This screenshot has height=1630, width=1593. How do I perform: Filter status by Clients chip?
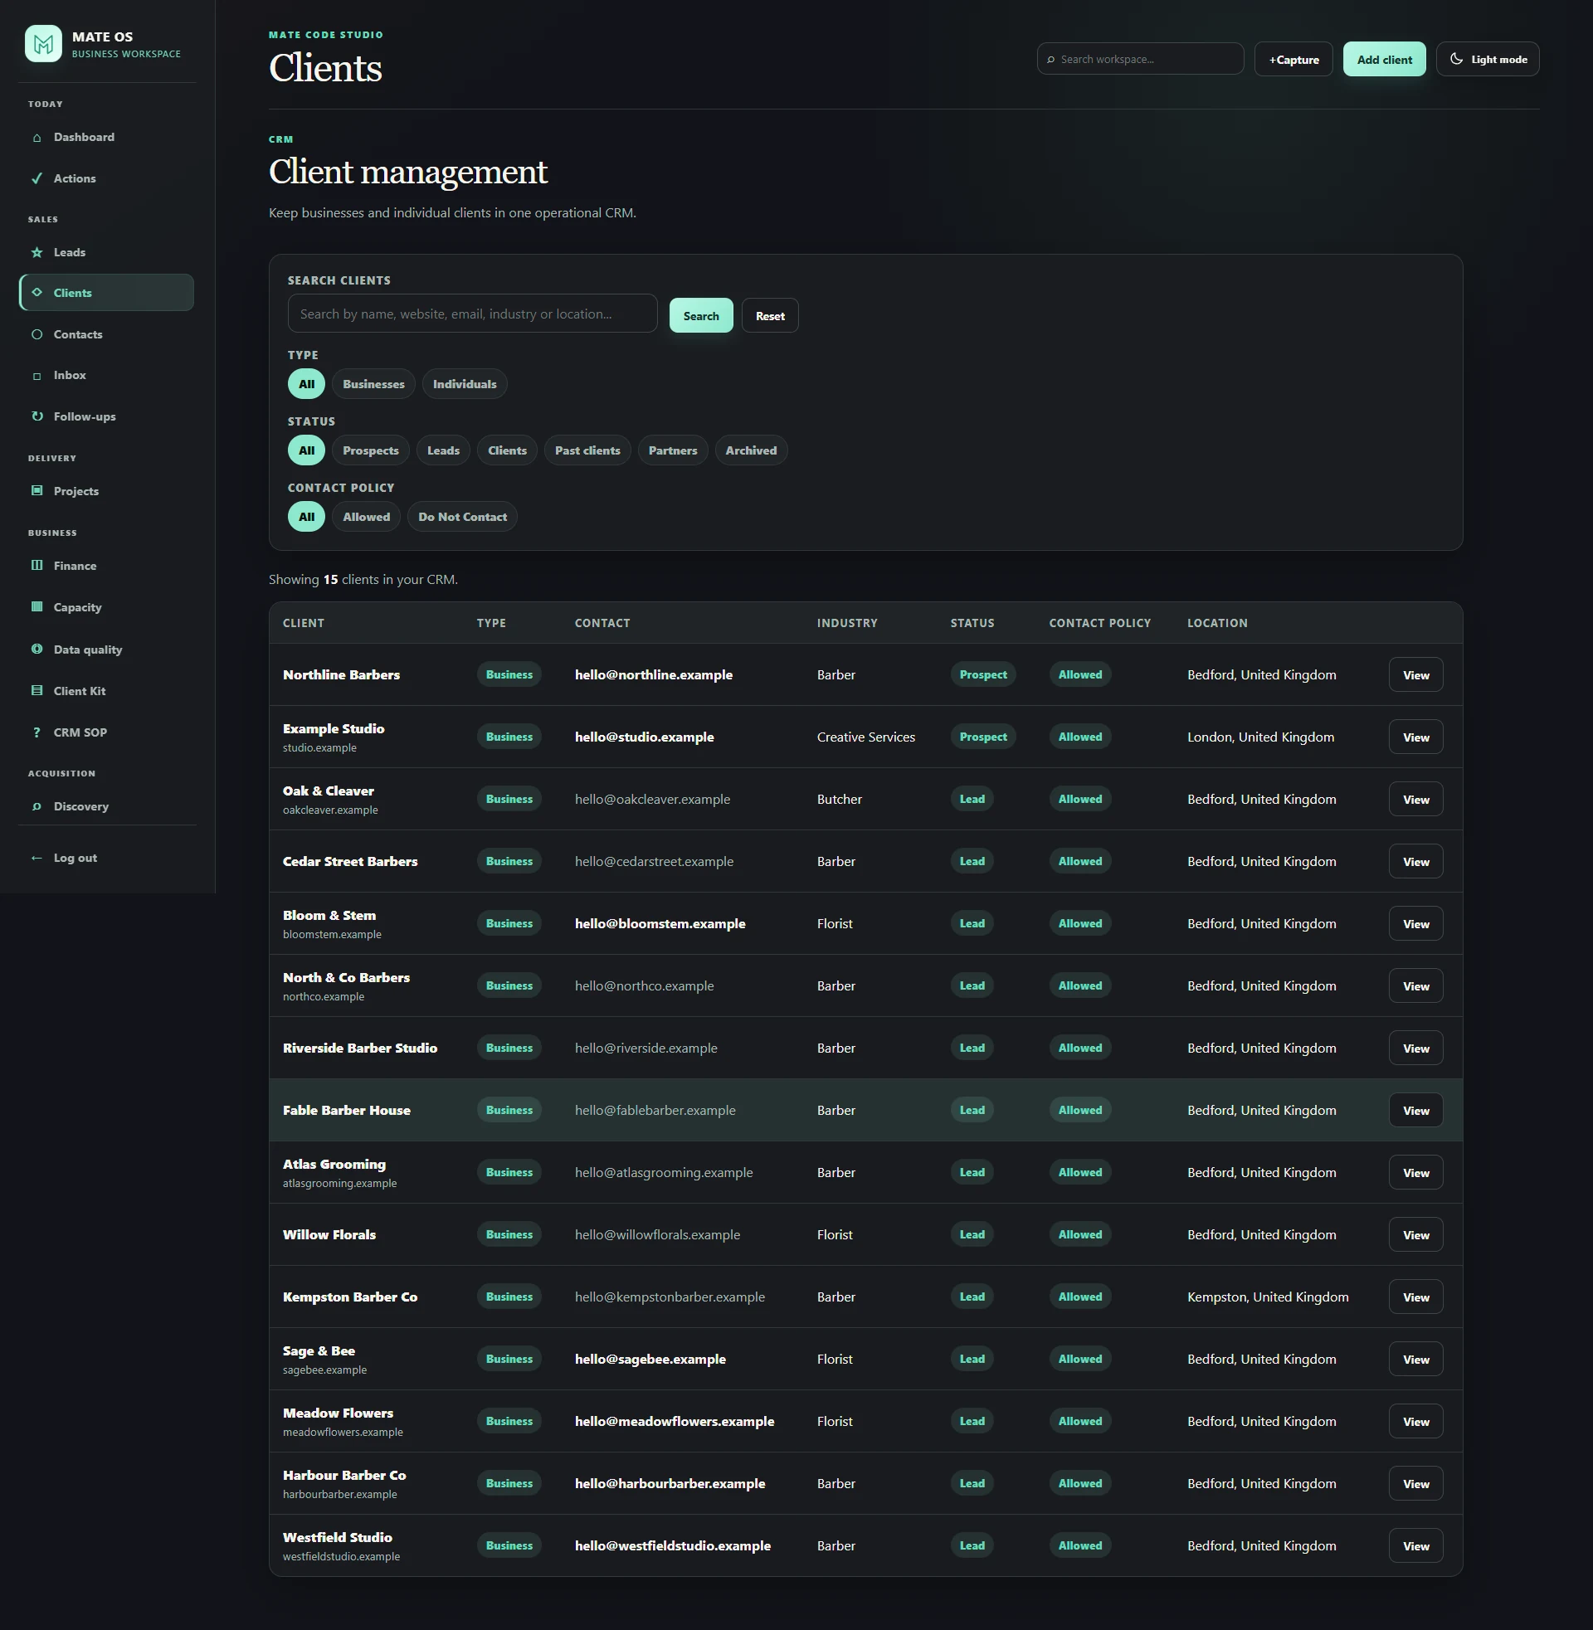tap(507, 450)
